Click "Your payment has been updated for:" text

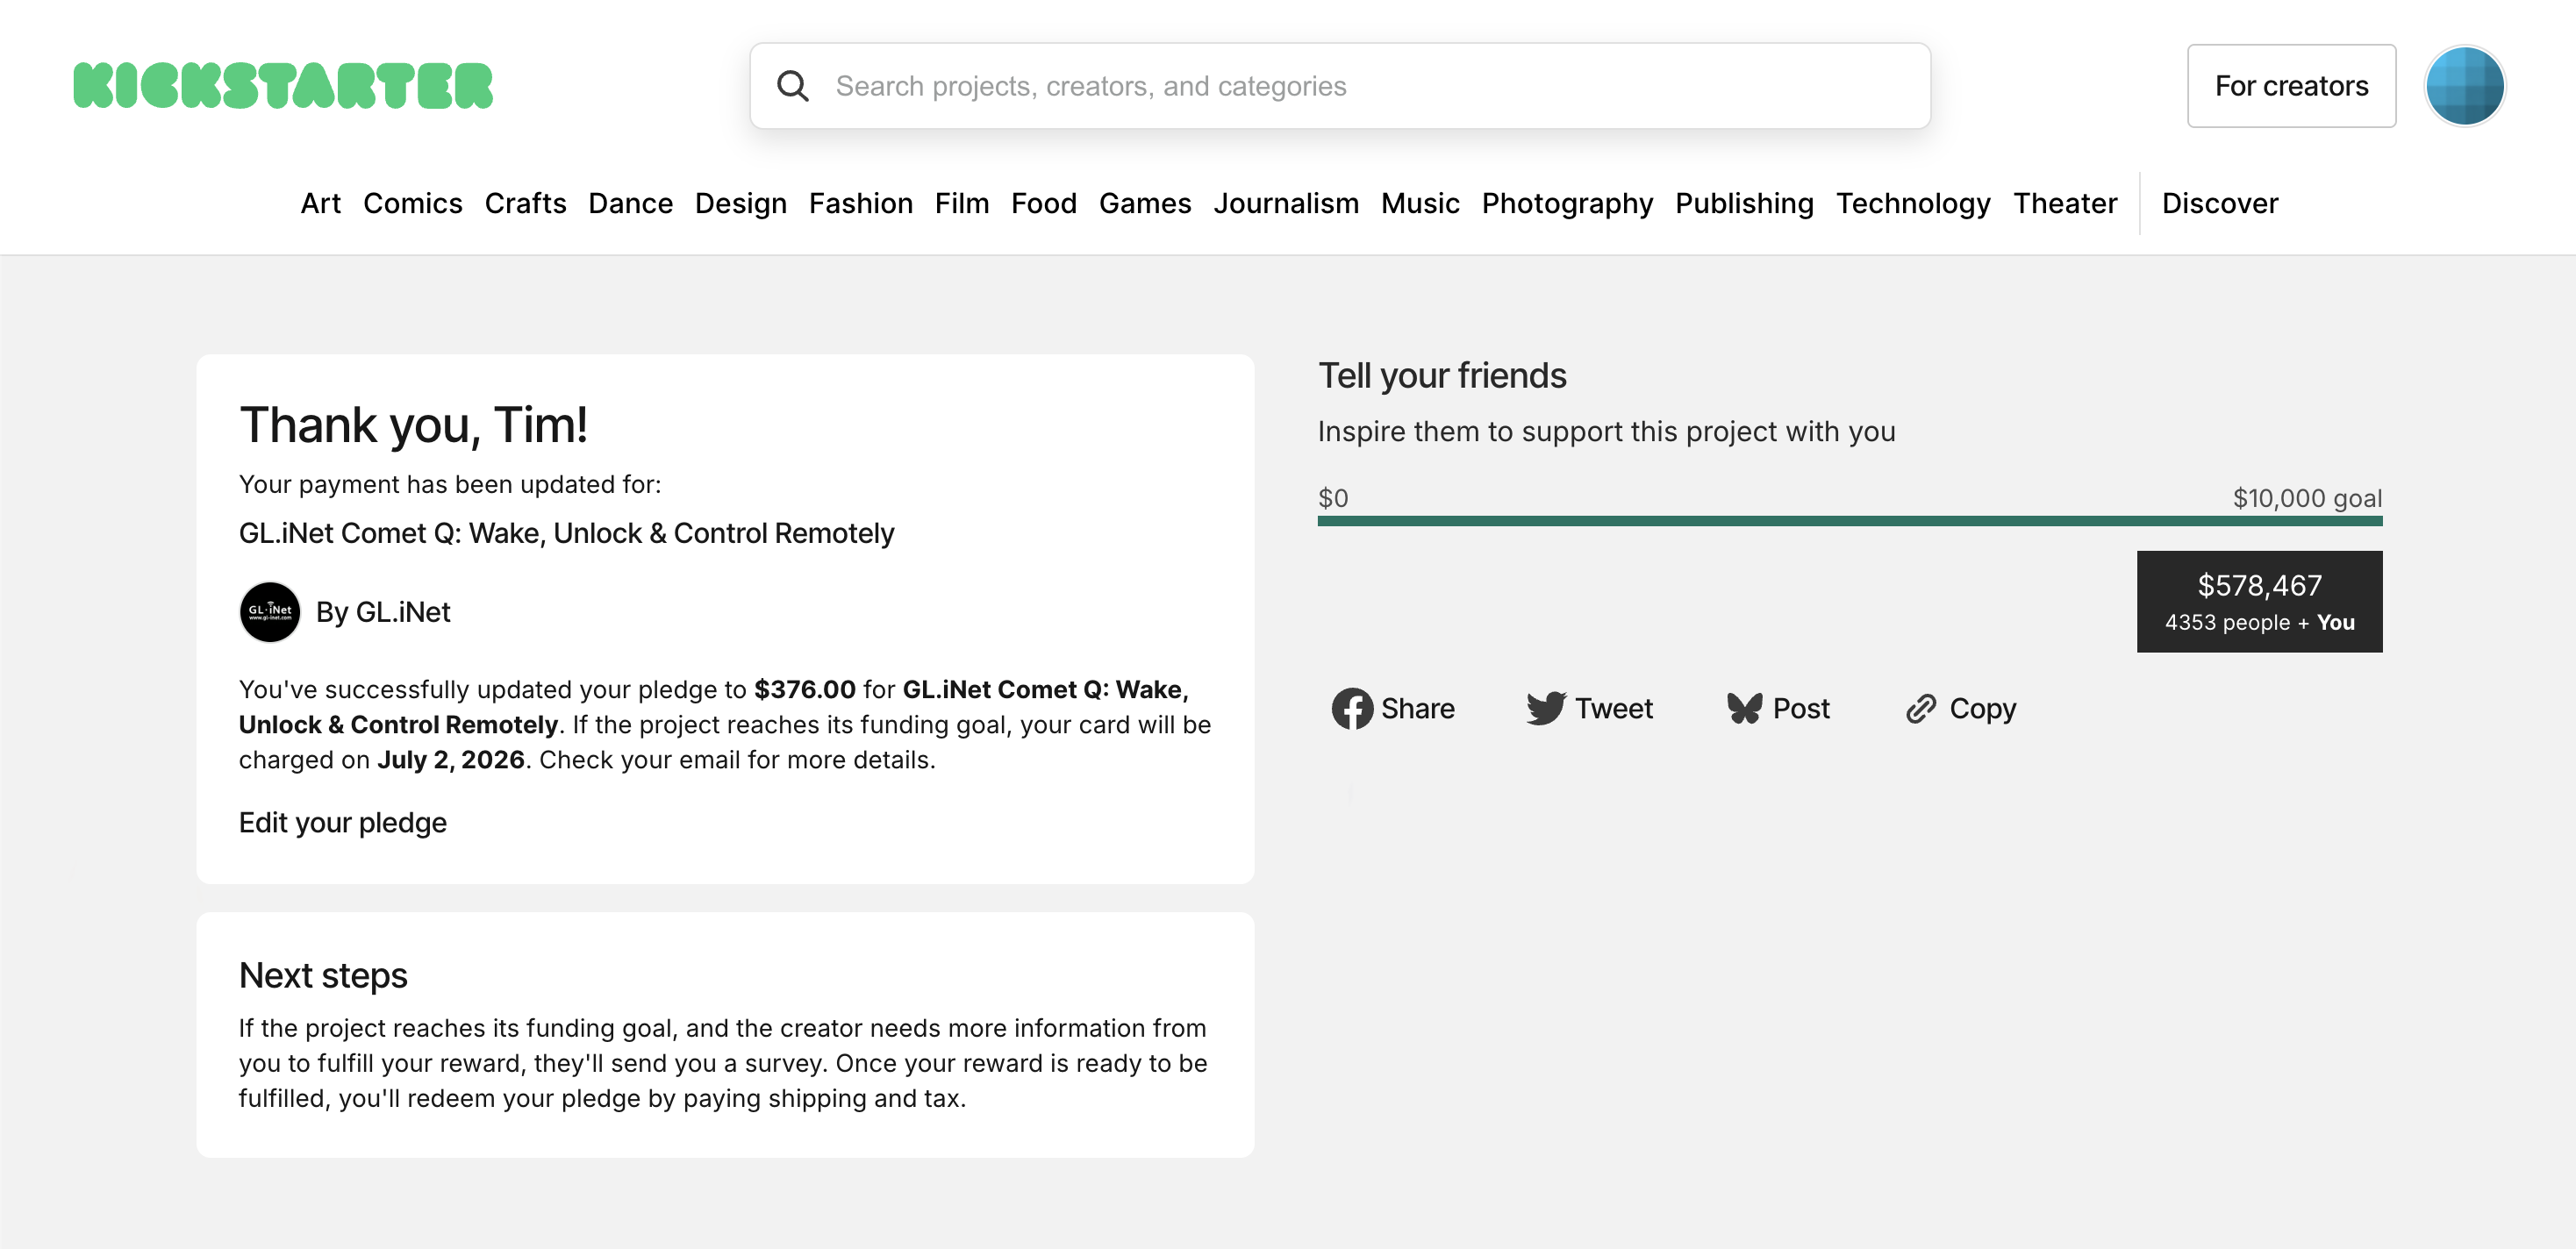[450, 485]
